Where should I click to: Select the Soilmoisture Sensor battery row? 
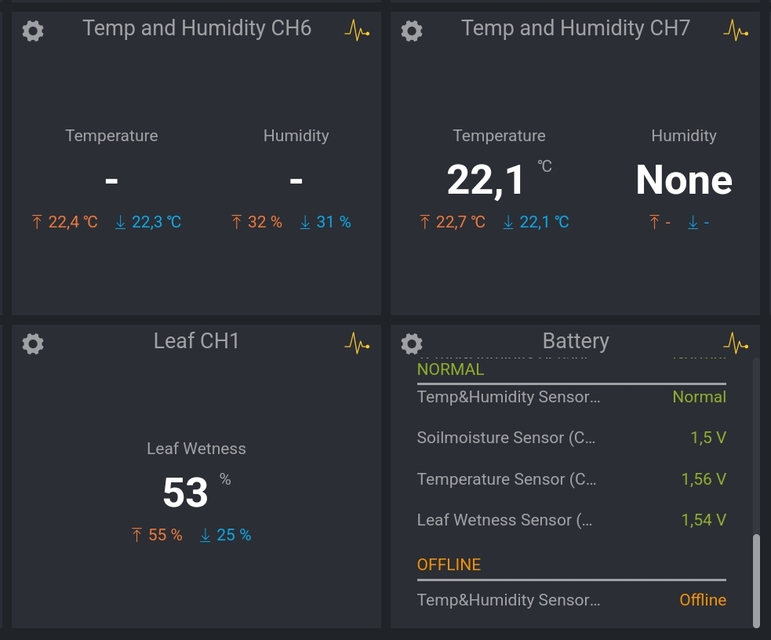[571, 438]
